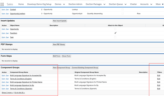Open the App Launcher grid icon

pos(2,4)
